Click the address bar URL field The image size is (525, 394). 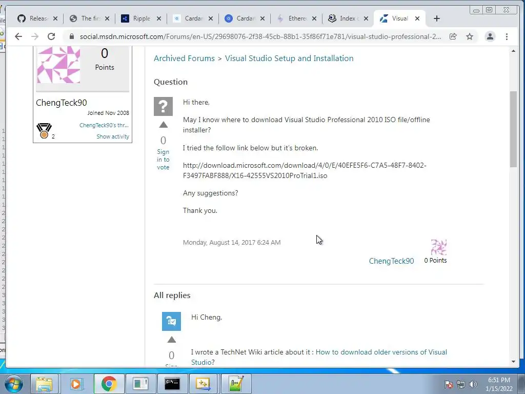(260, 36)
